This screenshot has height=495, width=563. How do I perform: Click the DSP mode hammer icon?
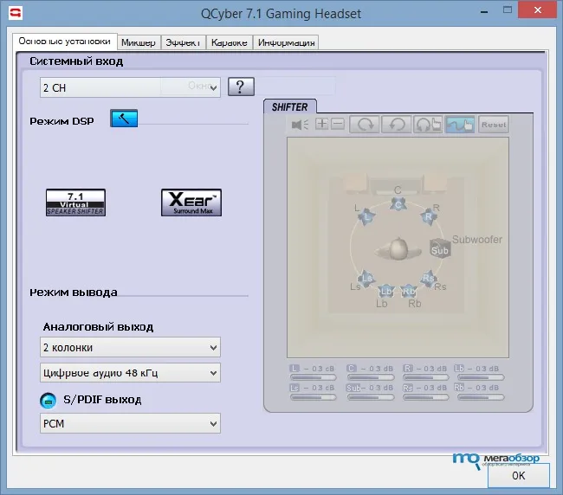click(124, 119)
